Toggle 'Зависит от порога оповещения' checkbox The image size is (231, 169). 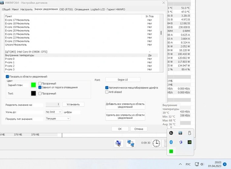point(40,87)
